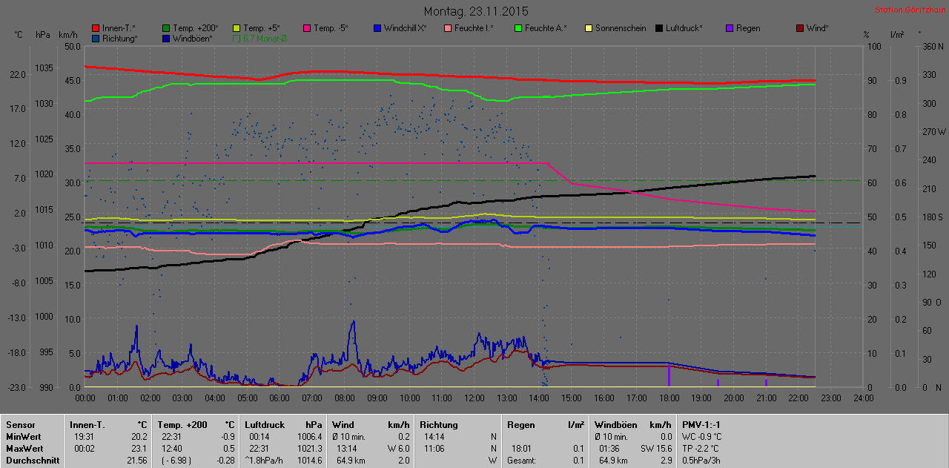Image resolution: width=949 pixels, height=468 pixels.
Task: Click the Luftdruck column header in table
Action: pyautogui.click(x=265, y=425)
